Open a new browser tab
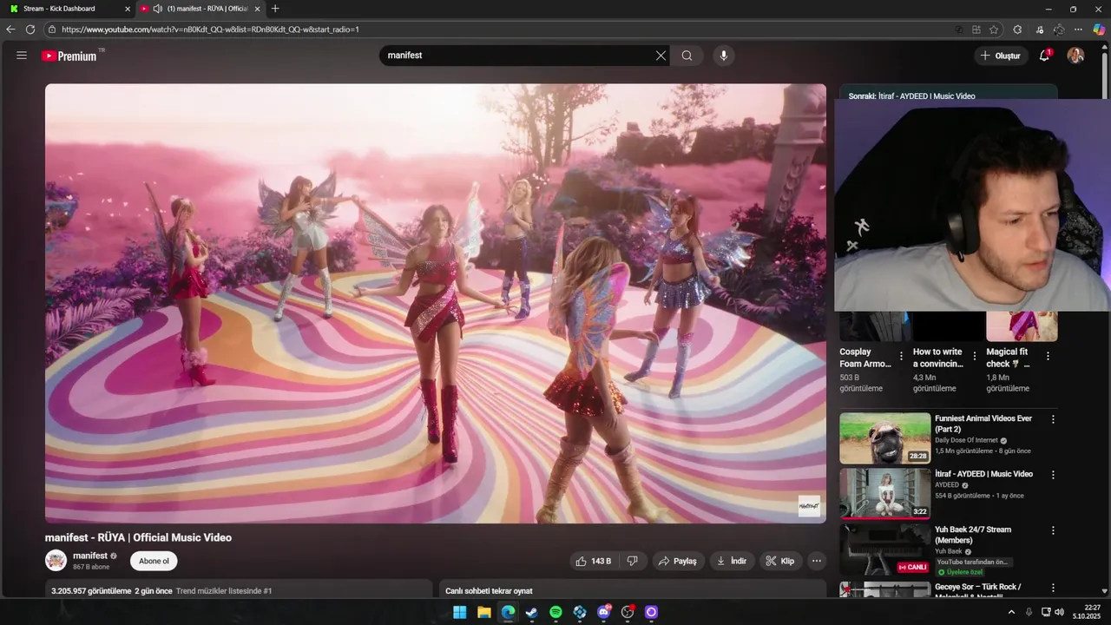The height and width of the screenshot is (625, 1111). coord(275,9)
